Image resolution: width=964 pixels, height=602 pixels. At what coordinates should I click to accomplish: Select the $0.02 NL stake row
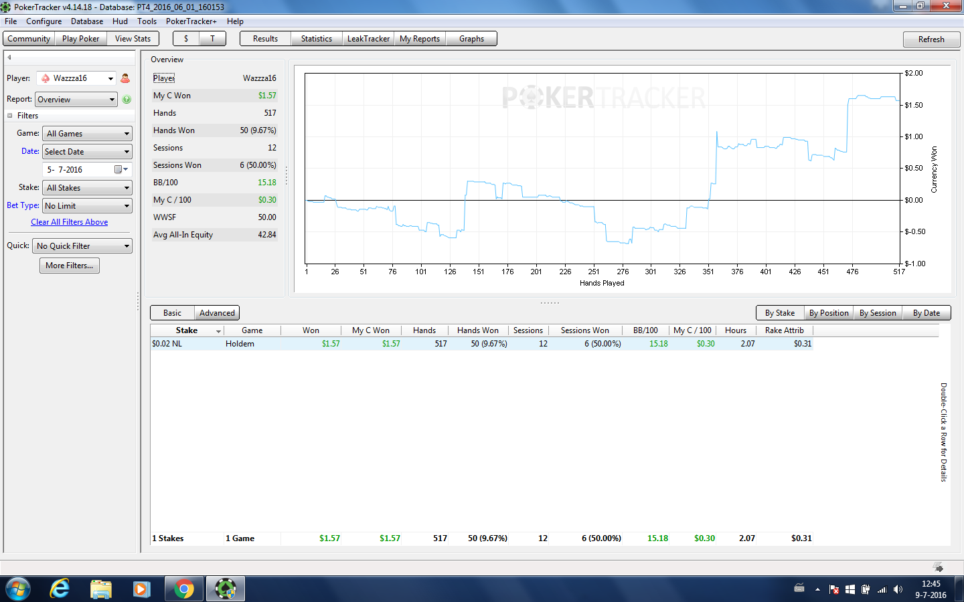(481, 344)
